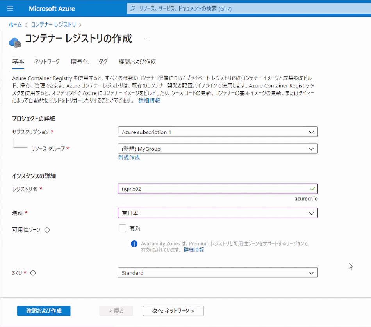
Task: Click the < 戻る button
Action: click(116, 311)
